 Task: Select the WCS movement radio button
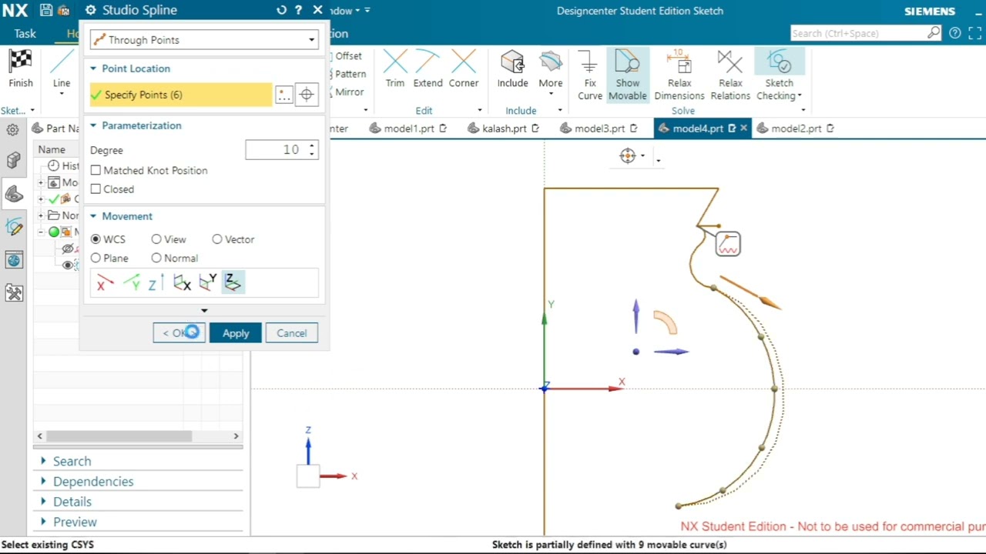(96, 239)
